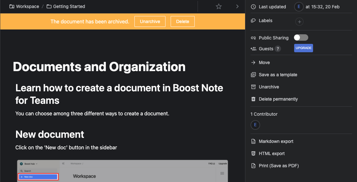Click the Workspace folder icon in breadcrumb
357x182 pixels.
[12, 6]
